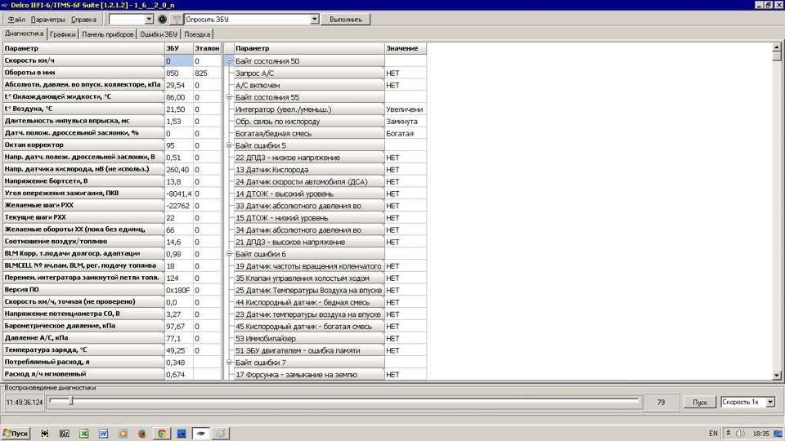The width and height of the screenshot is (785, 441).
Task: Select the Барометрическое давление, кПа row
Action: click(x=112, y=326)
